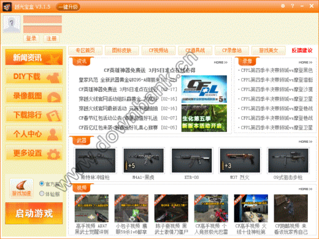Switch to the 专区首页 tab
319x239 pixels.
pyautogui.click(x=85, y=50)
